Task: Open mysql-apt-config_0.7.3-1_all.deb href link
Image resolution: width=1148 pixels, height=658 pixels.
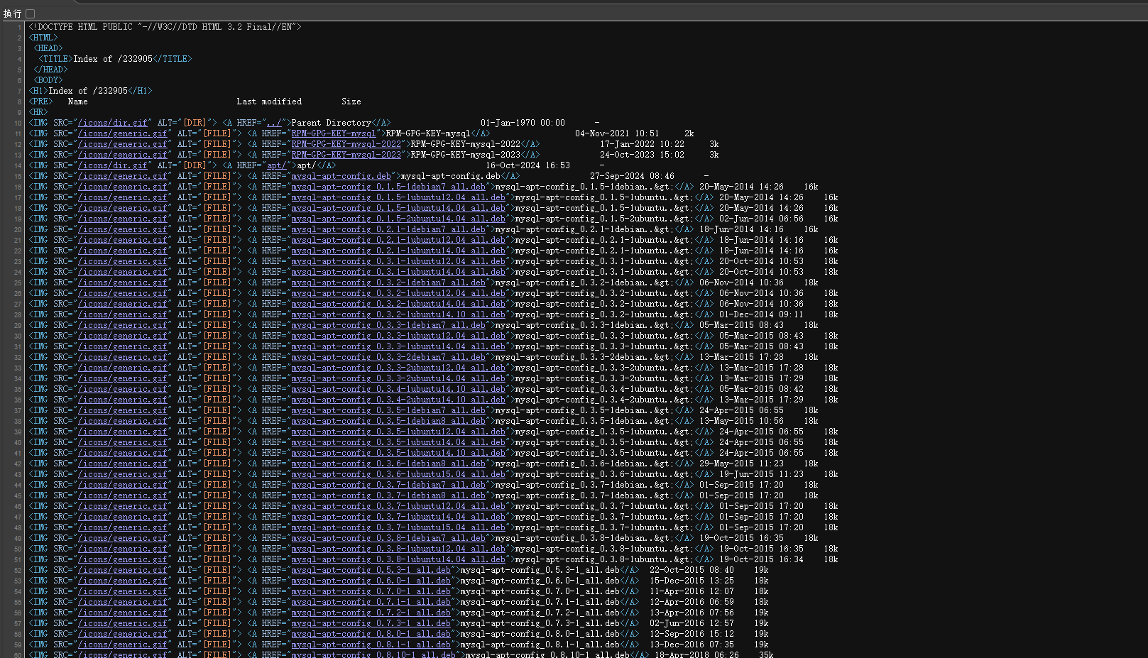Action: (371, 623)
